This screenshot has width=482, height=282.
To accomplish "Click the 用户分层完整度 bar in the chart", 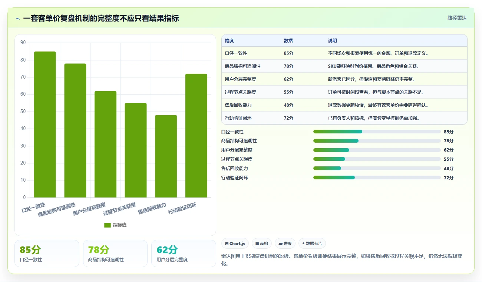I will [105, 144].
